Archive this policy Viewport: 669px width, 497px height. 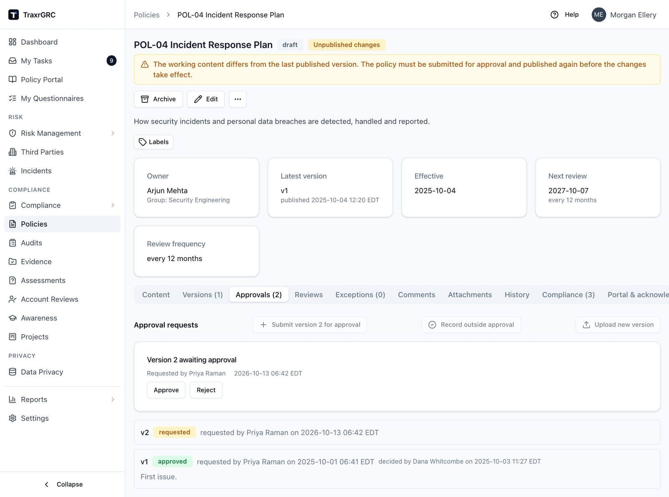click(158, 99)
